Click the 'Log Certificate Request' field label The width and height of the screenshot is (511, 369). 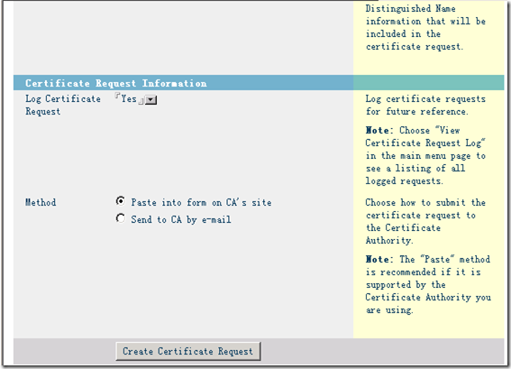click(63, 105)
